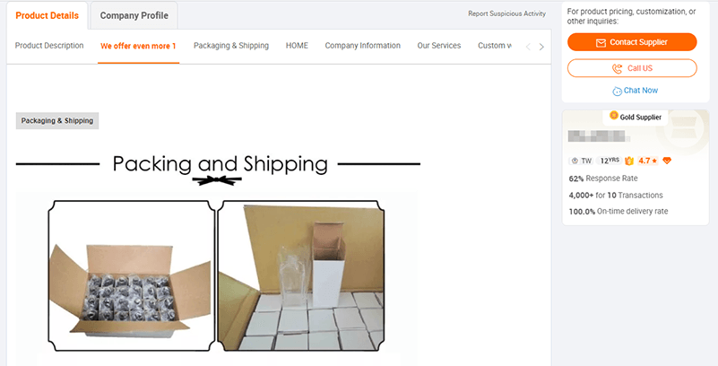Click the phone icon on Call US
The image size is (718, 366).
pyautogui.click(x=618, y=69)
